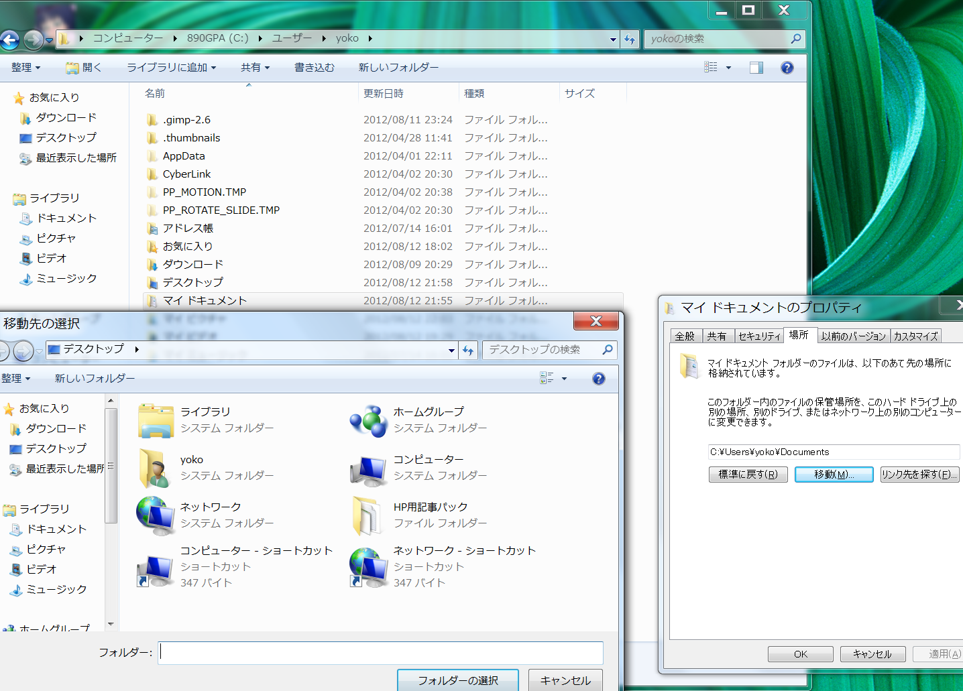This screenshot has height=691, width=963.
Task: Click the フォルダー name input field
Action: tap(381, 653)
